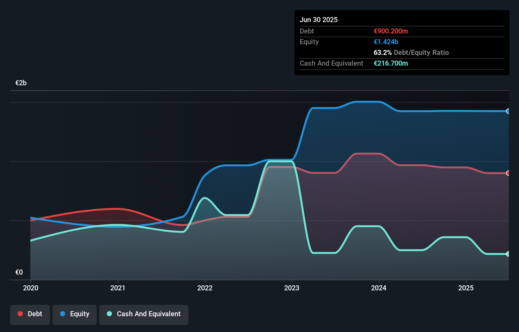
Task: Select the red Debt endpoint marker on chart
Action: click(x=508, y=173)
